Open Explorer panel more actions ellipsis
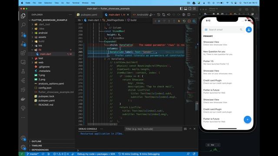Viewport: 278px width, 156px height. pyautogui.click(x=70, y=15)
